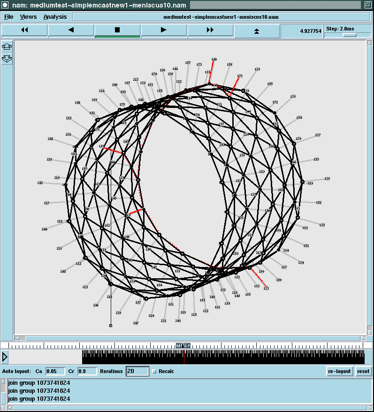The width and height of the screenshot is (374, 412).
Task: Expand the Analysis menu
Action: [x=55, y=17]
